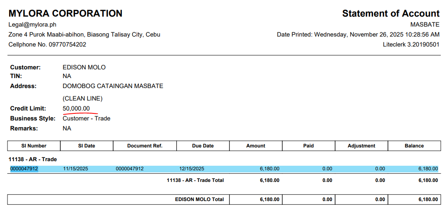Click the Document Ref. column header
The width and height of the screenshot is (447, 216).
tap(145, 146)
